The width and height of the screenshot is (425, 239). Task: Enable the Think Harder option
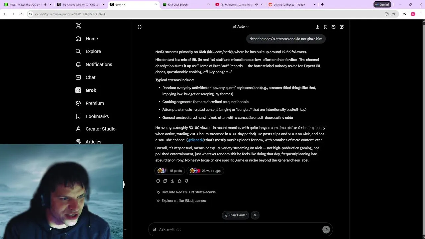pyautogui.click(x=235, y=215)
